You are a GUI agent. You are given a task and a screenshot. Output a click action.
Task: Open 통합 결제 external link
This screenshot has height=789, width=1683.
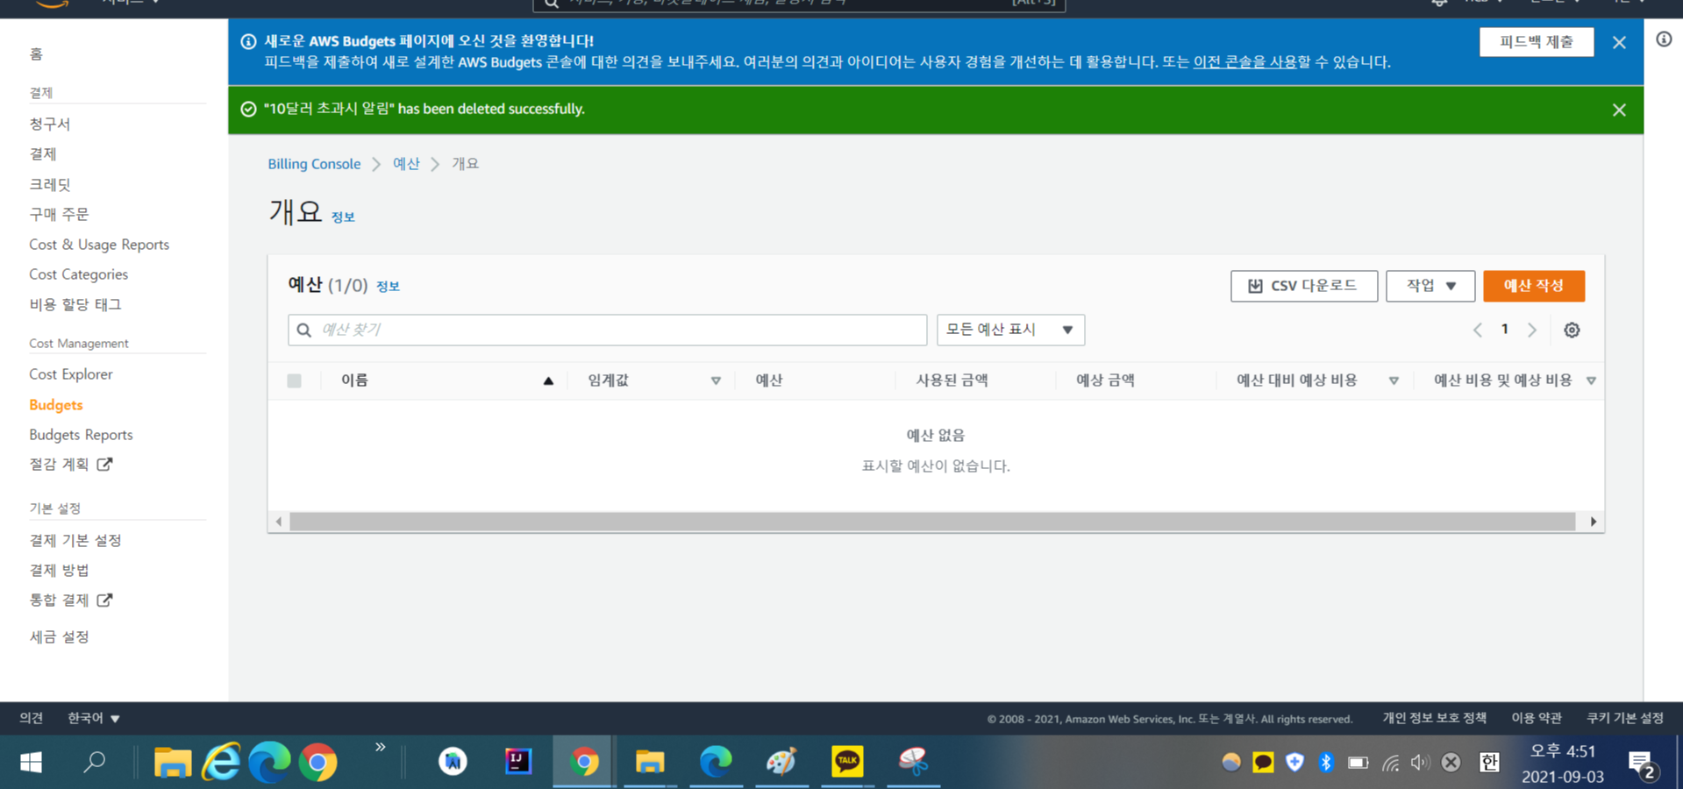pyautogui.click(x=70, y=601)
